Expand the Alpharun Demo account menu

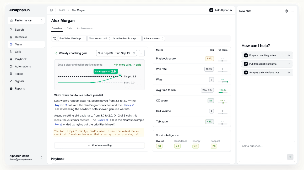click(x=26, y=158)
